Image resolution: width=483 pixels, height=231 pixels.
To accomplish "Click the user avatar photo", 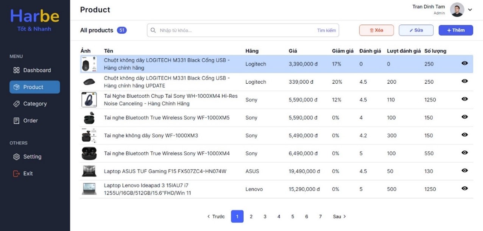I will point(457,9).
